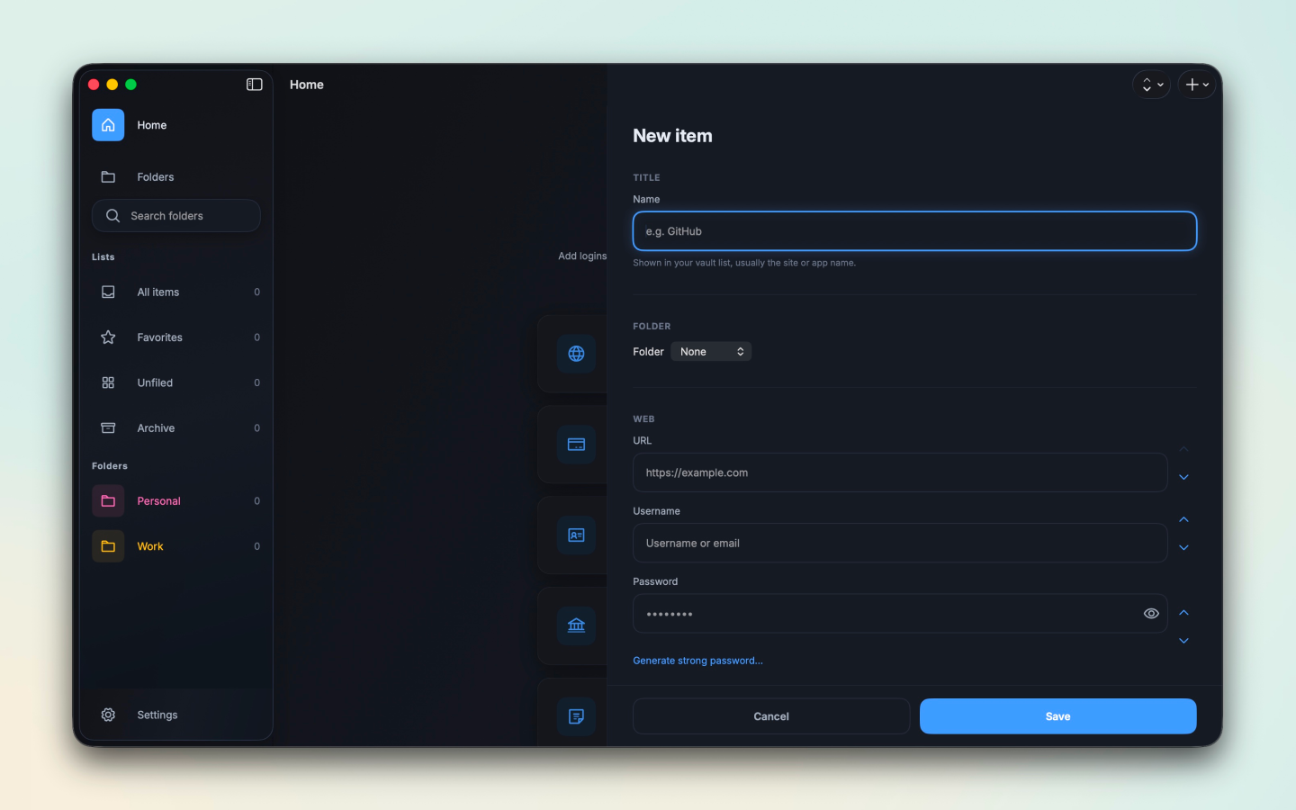Click the Home title in header

307,85
